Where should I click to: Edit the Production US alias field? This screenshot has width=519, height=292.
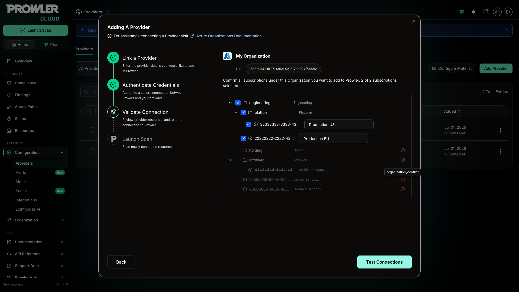[x=339, y=124]
